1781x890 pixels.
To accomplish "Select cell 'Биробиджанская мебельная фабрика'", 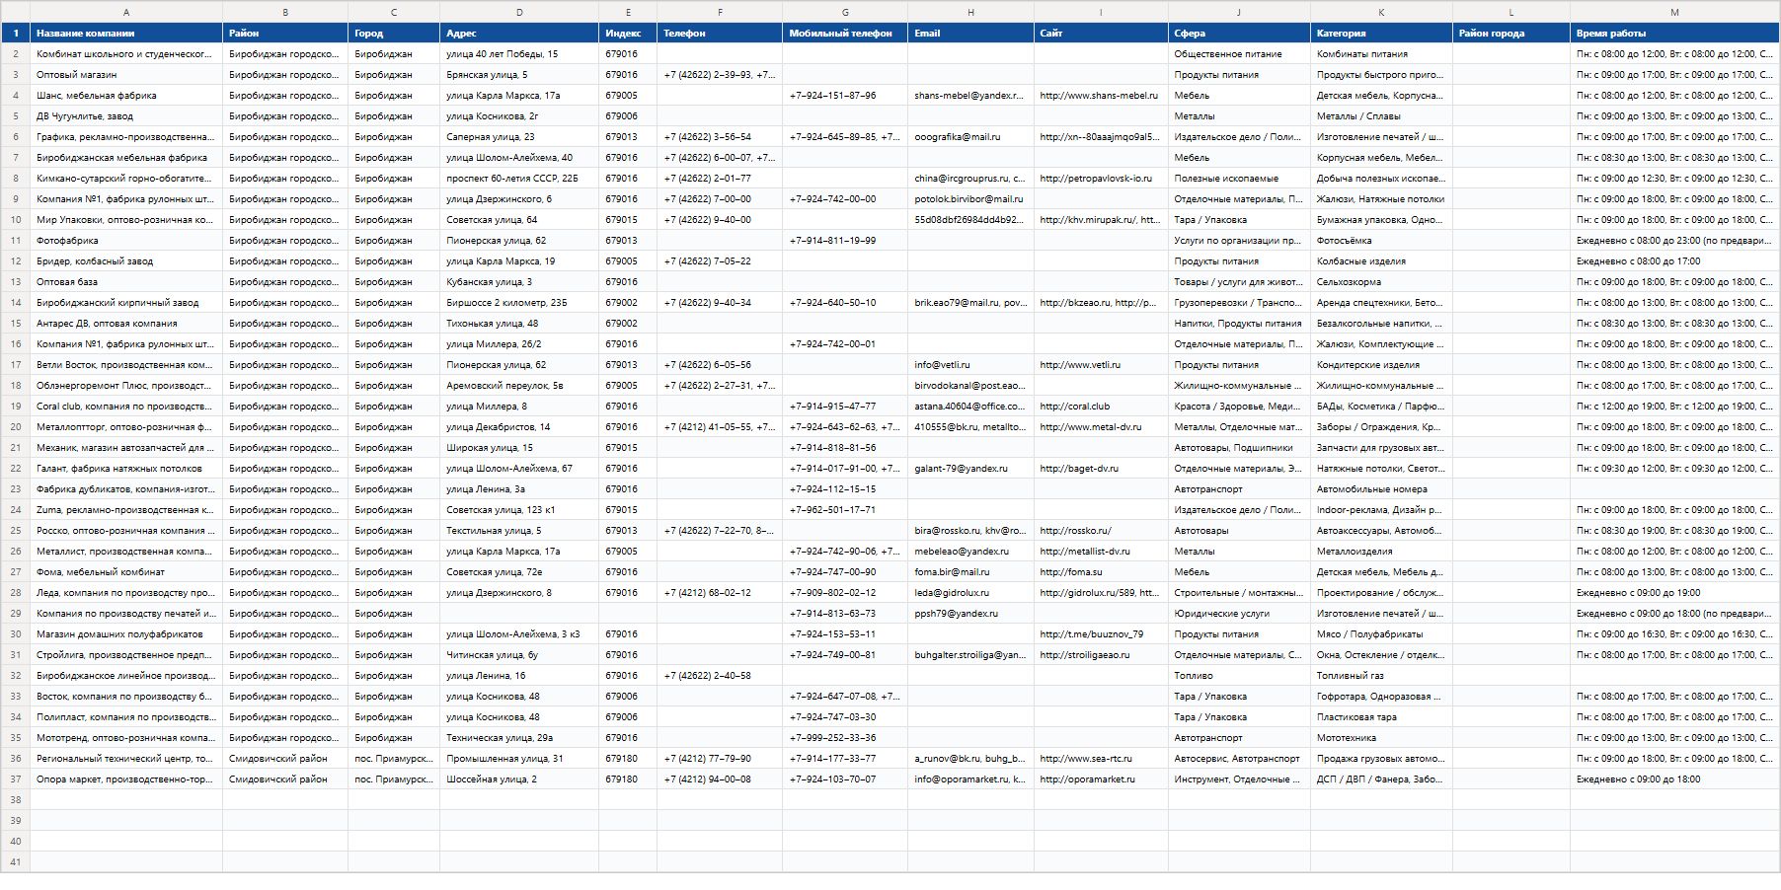I will 126,158.
